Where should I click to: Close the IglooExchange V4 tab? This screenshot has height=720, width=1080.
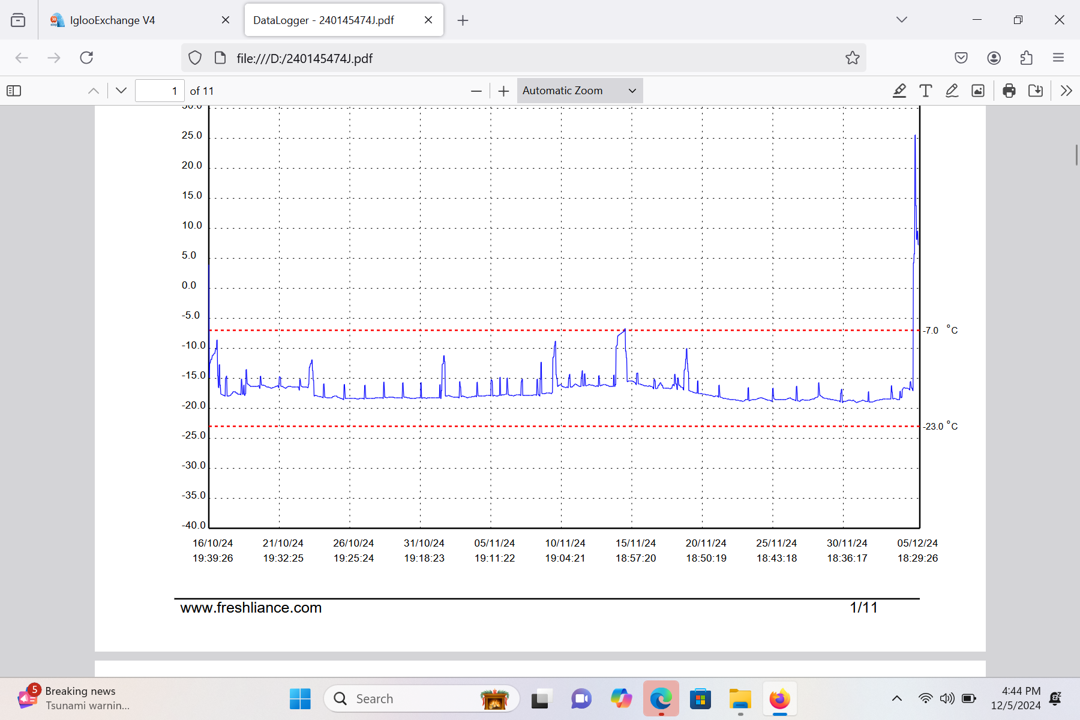point(226,20)
